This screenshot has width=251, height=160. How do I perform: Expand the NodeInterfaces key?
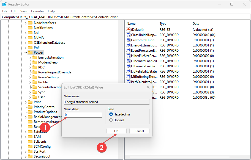[26, 23]
